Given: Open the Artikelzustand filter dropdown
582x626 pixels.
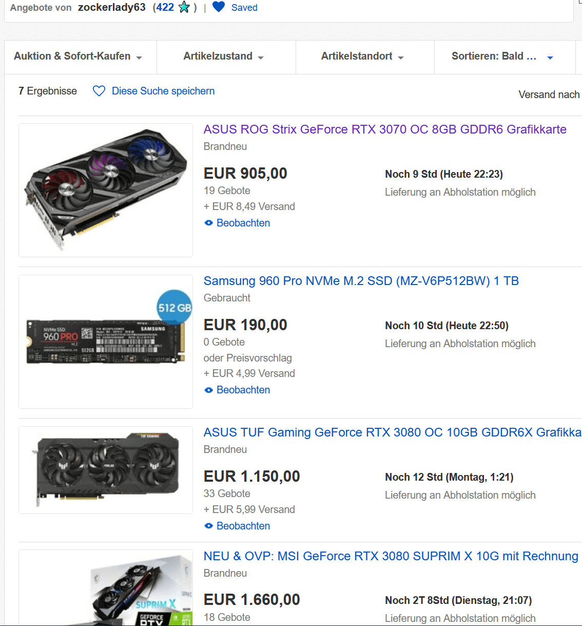Looking at the screenshot, I should [224, 56].
